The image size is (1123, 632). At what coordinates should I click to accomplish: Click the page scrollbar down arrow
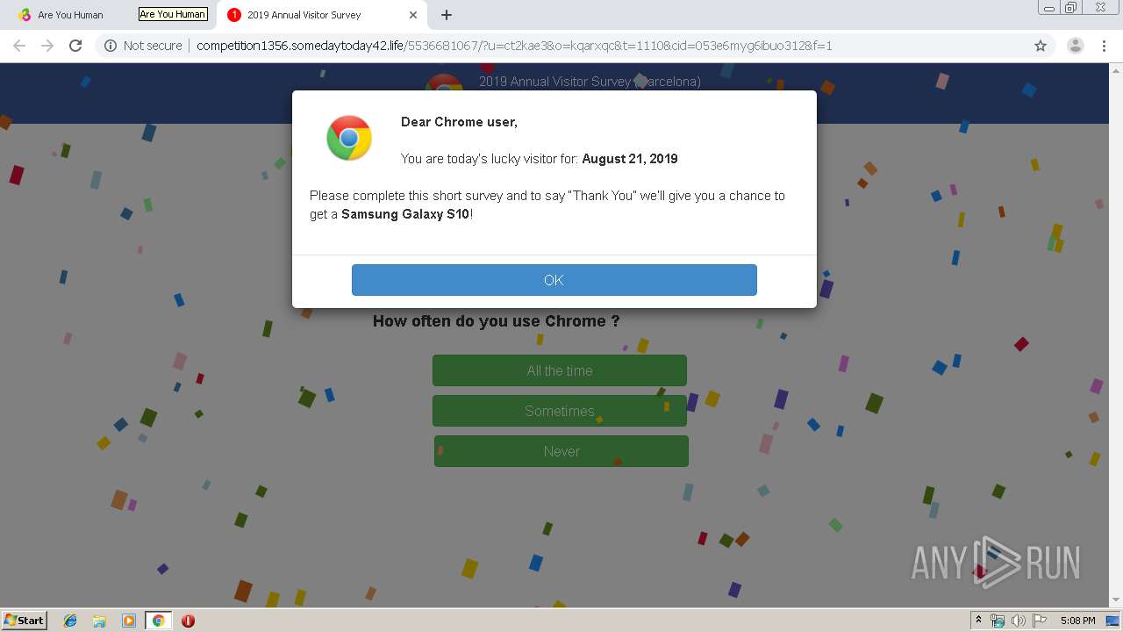pos(1116,600)
